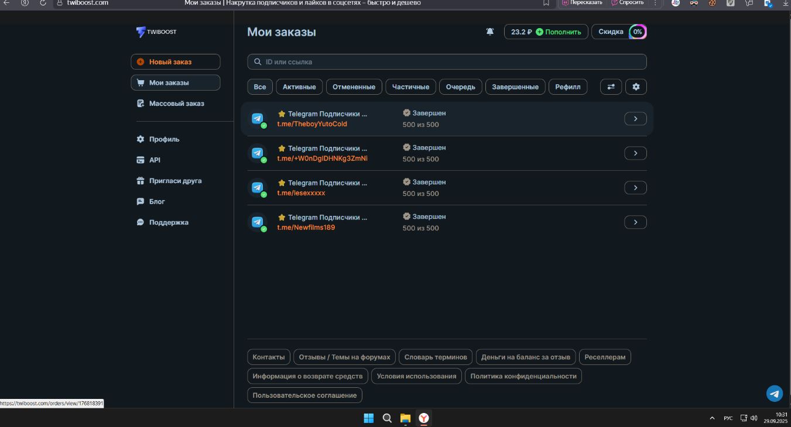Click the sort/swap arrows filter icon
The height and width of the screenshot is (427, 791).
point(611,87)
